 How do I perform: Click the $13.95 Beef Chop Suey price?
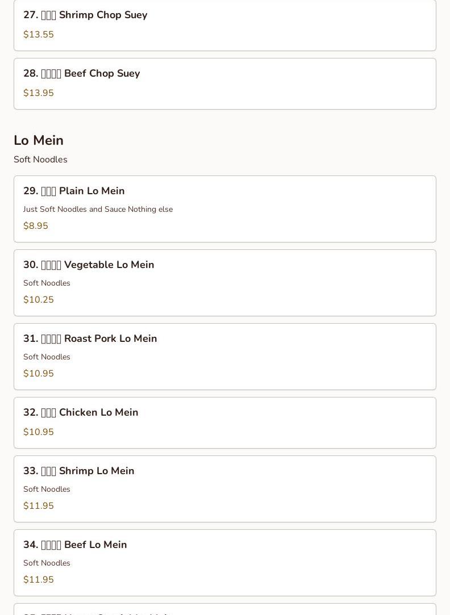point(39,93)
